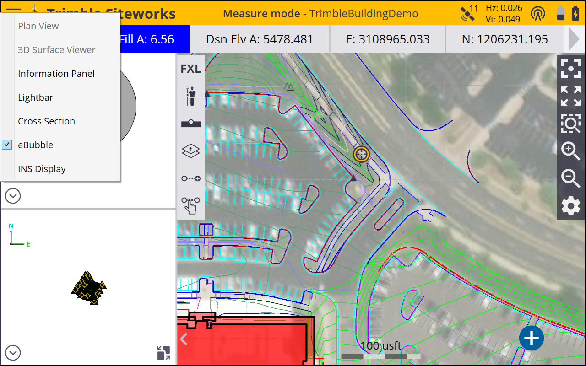Viewport: 586px width, 366px height.
Task: Open the layers add icon
Action: click(x=191, y=151)
